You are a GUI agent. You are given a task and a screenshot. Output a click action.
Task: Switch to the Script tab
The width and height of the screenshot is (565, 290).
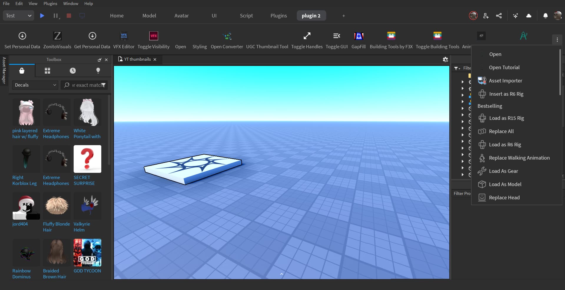tap(246, 16)
